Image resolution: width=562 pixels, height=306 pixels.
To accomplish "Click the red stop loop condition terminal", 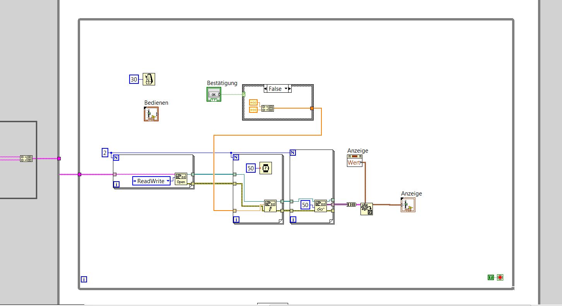I will [500, 277].
